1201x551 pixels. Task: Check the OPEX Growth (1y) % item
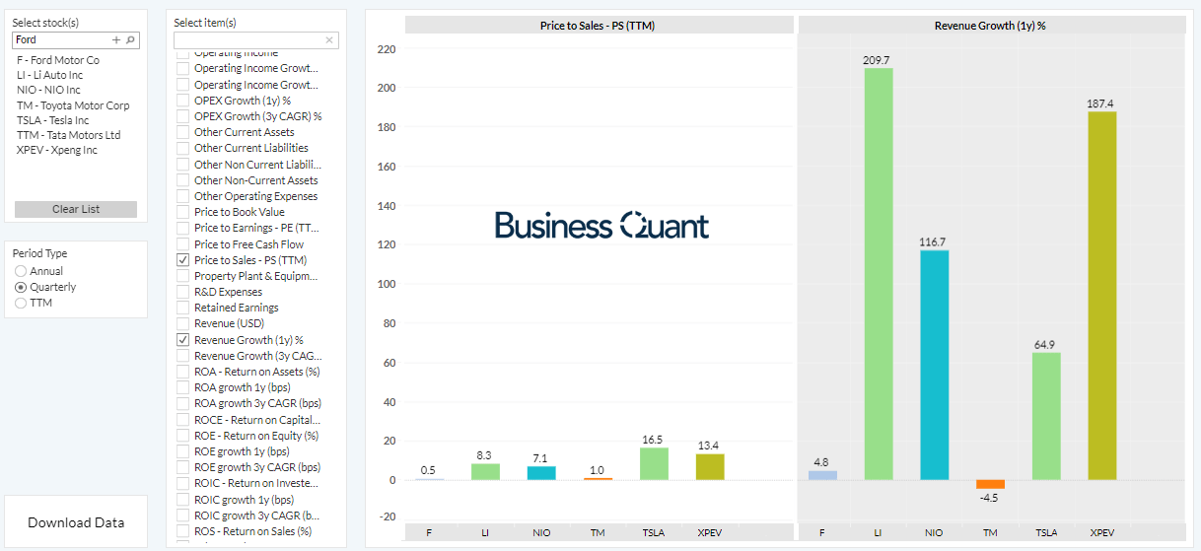182,101
